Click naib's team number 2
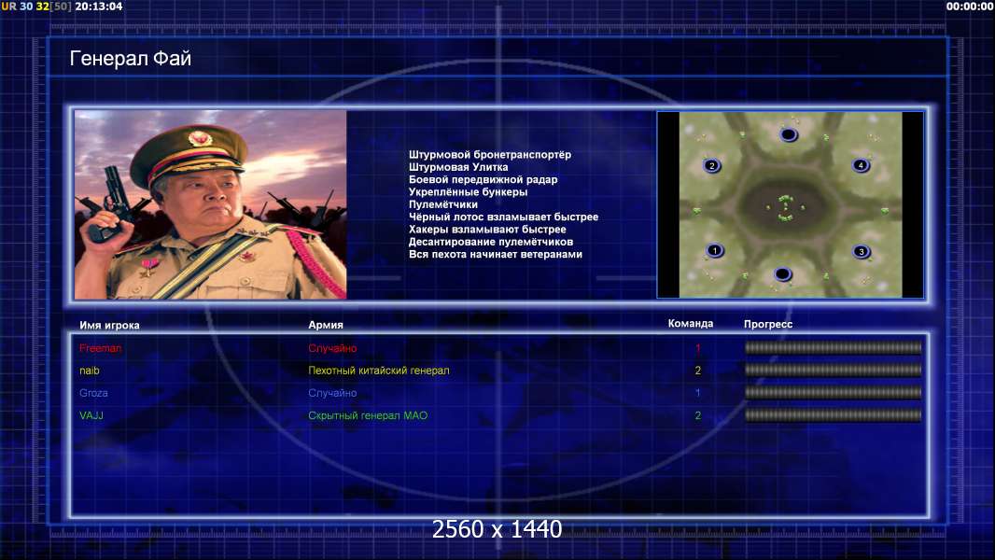This screenshot has height=560, width=995. (x=698, y=371)
